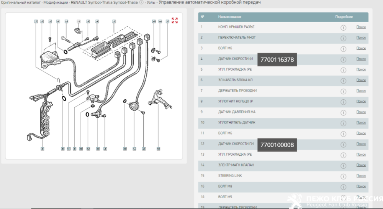Open info icon for row 3 БОЛТ М6

343,49
